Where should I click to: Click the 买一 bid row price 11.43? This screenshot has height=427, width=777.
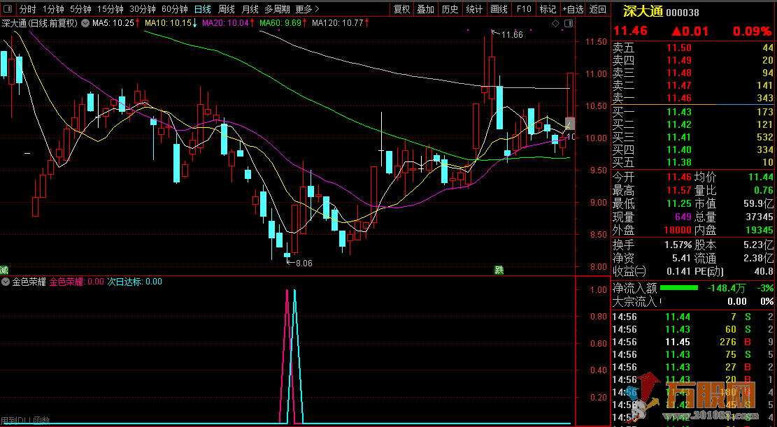679,112
